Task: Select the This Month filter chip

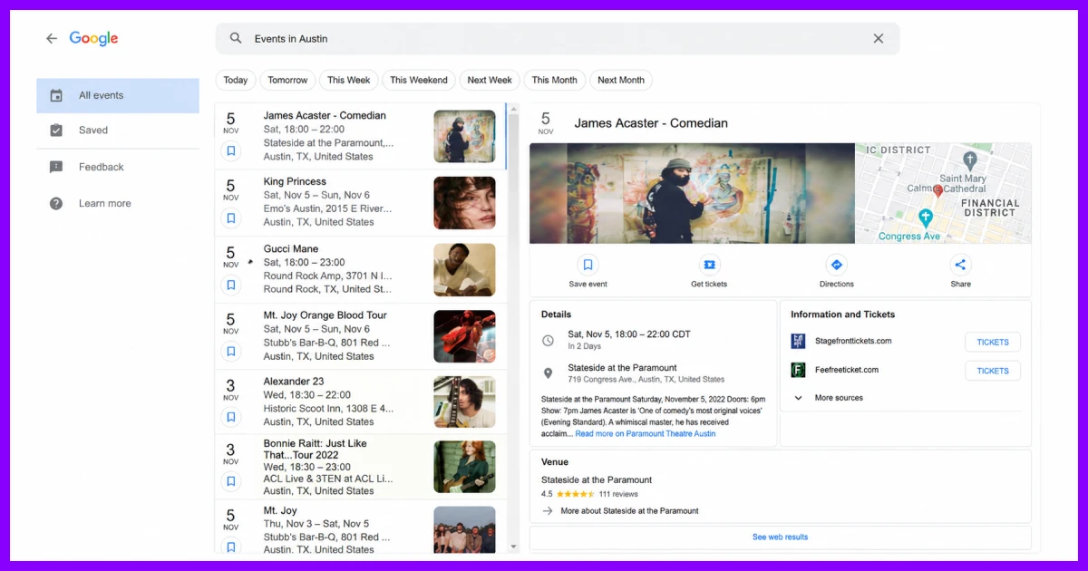Action: click(555, 80)
